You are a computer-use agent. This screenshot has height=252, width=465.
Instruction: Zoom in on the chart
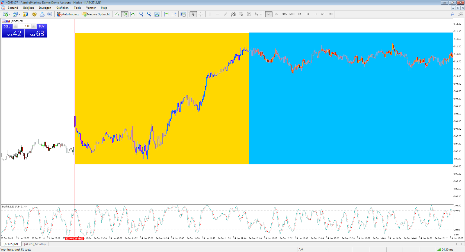point(142,14)
